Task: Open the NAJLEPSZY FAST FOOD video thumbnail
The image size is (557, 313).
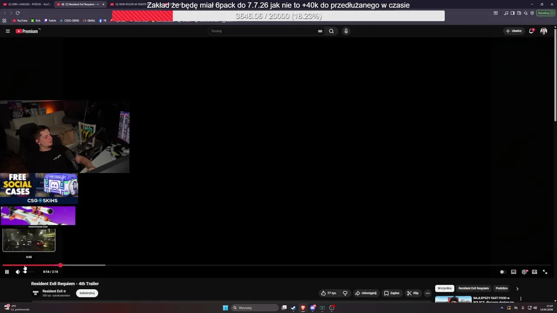Action: [x=453, y=300]
